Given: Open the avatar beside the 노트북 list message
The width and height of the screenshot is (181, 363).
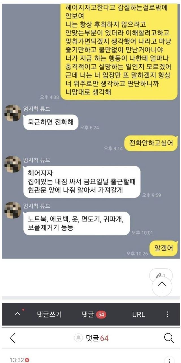Looking at the screenshot, I should click(x=13, y=210).
